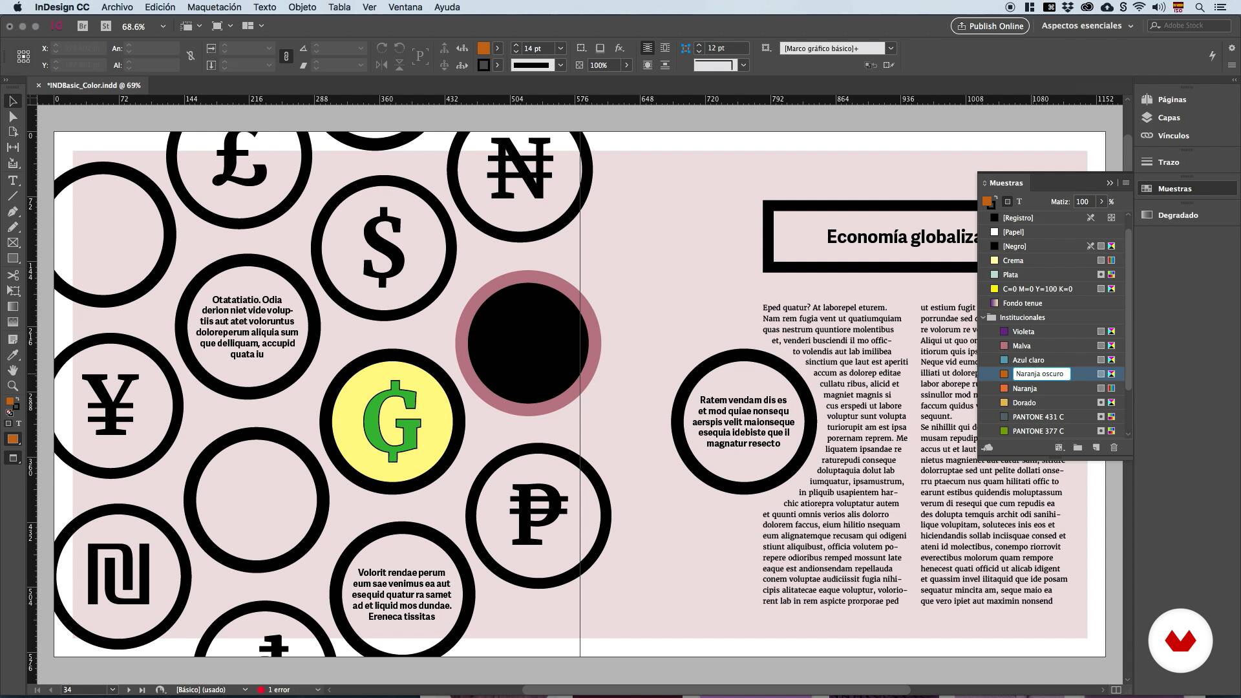This screenshot has width=1241, height=698.
Task: Click new swatch icon in Muestras panel
Action: coord(1096,447)
